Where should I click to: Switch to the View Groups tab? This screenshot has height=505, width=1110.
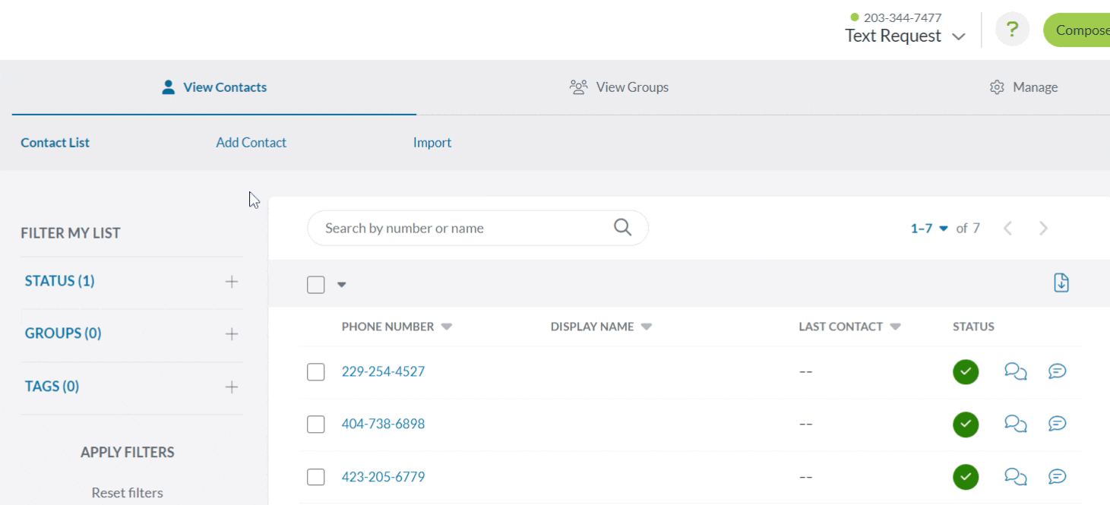tap(621, 87)
